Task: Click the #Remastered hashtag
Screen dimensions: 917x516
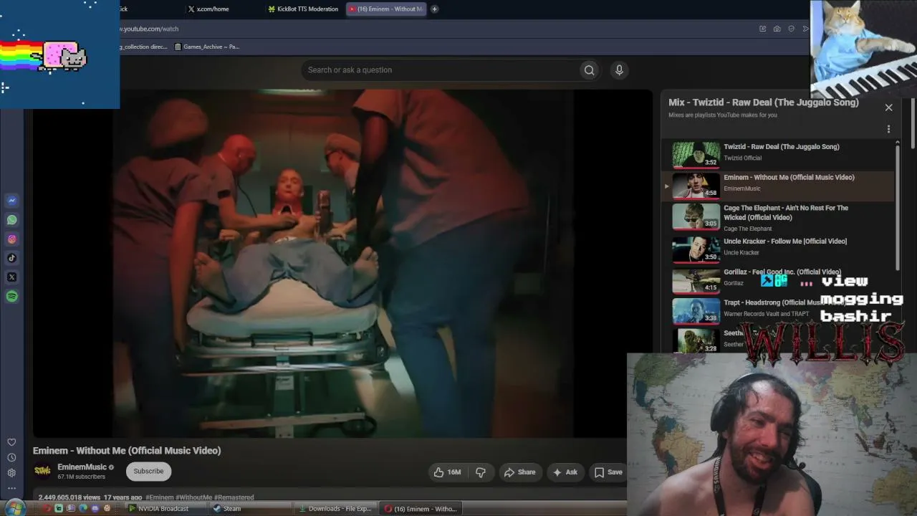Action: [x=234, y=497]
